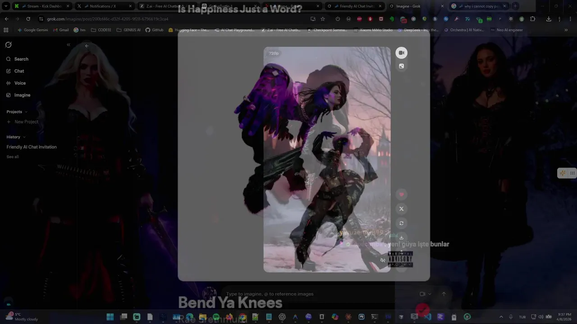
Task: Switch the TUR keyboard language indicator
Action: tap(522, 317)
